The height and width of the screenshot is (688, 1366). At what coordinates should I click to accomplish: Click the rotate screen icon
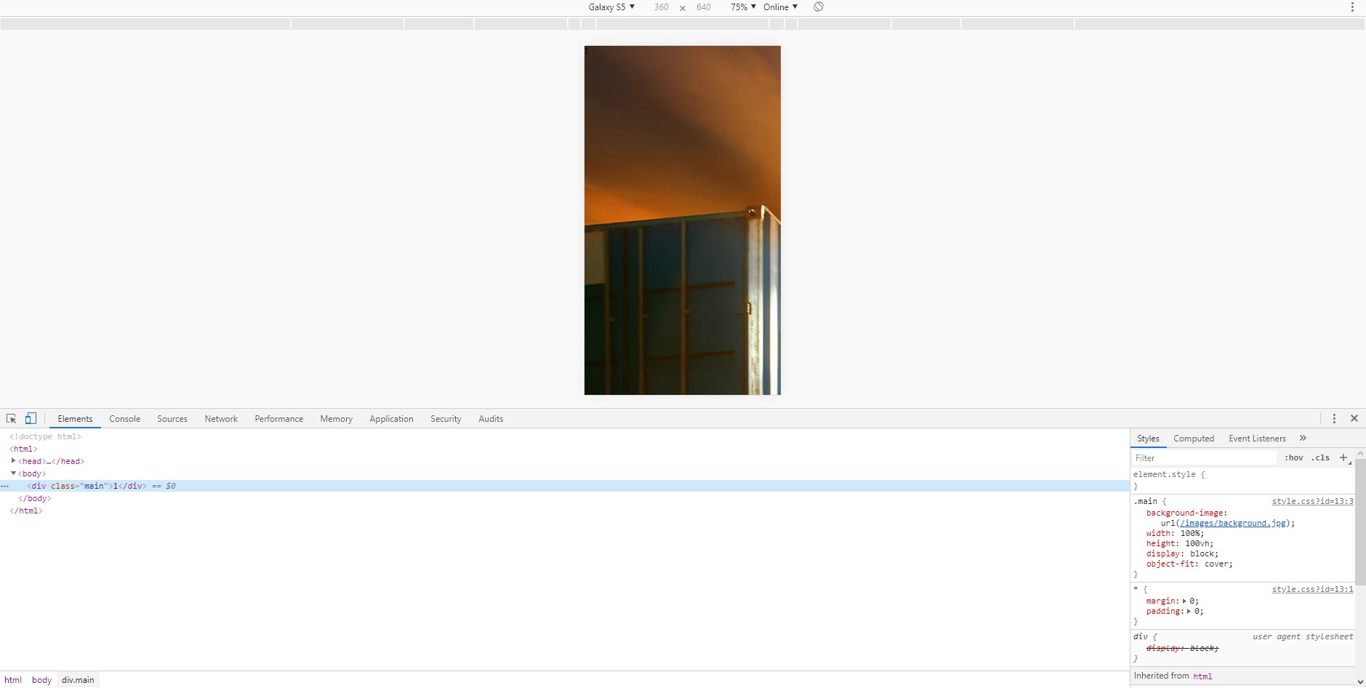[819, 7]
